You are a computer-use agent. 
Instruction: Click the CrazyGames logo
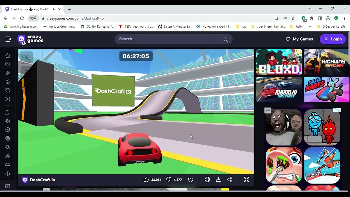pos(30,39)
